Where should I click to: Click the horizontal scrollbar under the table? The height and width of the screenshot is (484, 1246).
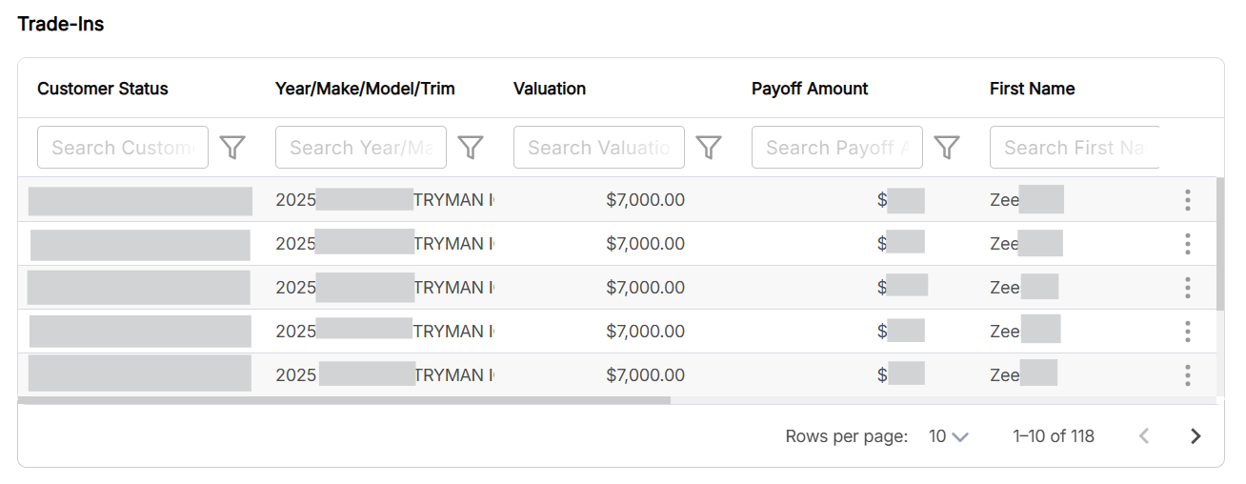pyautogui.click(x=343, y=401)
